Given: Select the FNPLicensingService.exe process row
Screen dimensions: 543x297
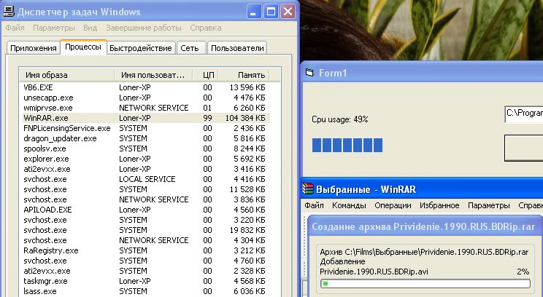Looking at the screenshot, I should (x=146, y=128).
